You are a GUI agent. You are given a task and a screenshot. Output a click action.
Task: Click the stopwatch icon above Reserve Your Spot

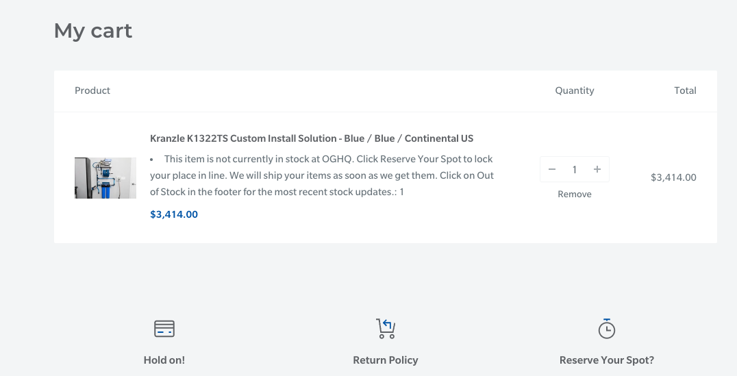607,329
